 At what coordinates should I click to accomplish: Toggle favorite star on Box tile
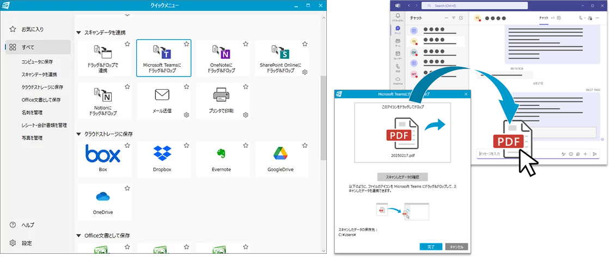[127, 146]
